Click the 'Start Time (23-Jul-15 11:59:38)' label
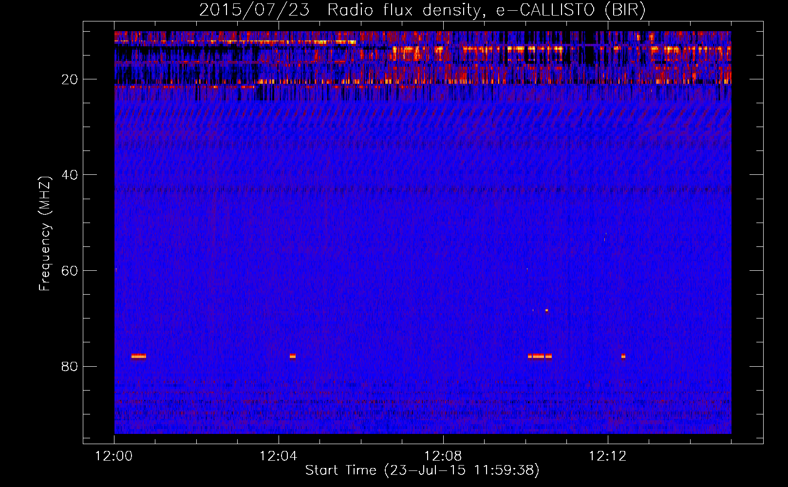 (x=422, y=470)
